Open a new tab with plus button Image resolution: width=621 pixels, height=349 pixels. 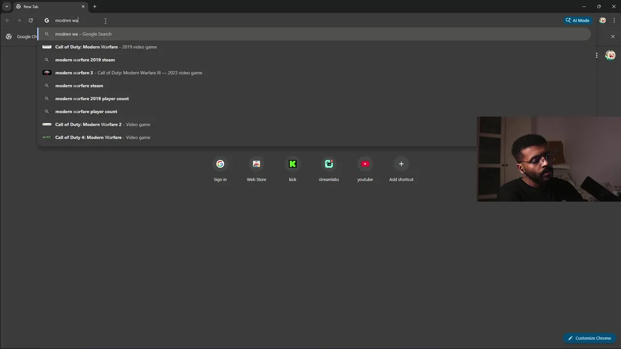point(95,6)
